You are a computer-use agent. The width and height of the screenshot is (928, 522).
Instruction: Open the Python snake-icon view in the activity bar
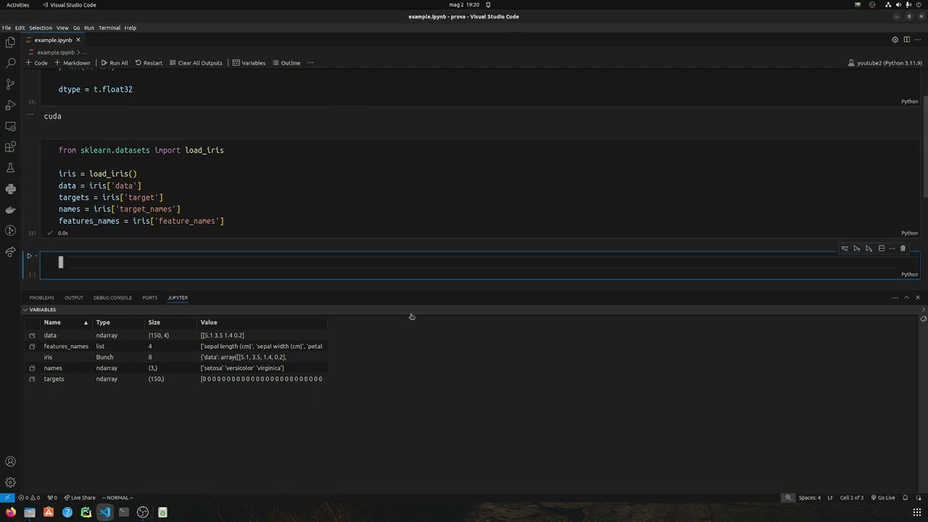[x=10, y=189]
